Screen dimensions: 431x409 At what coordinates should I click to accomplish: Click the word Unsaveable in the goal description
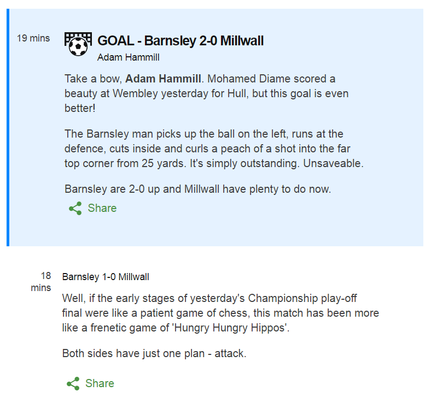point(333,163)
